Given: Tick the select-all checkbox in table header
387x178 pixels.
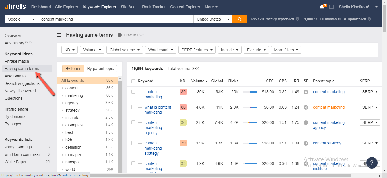Looking at the screenshot, I should tap(133, 81).
